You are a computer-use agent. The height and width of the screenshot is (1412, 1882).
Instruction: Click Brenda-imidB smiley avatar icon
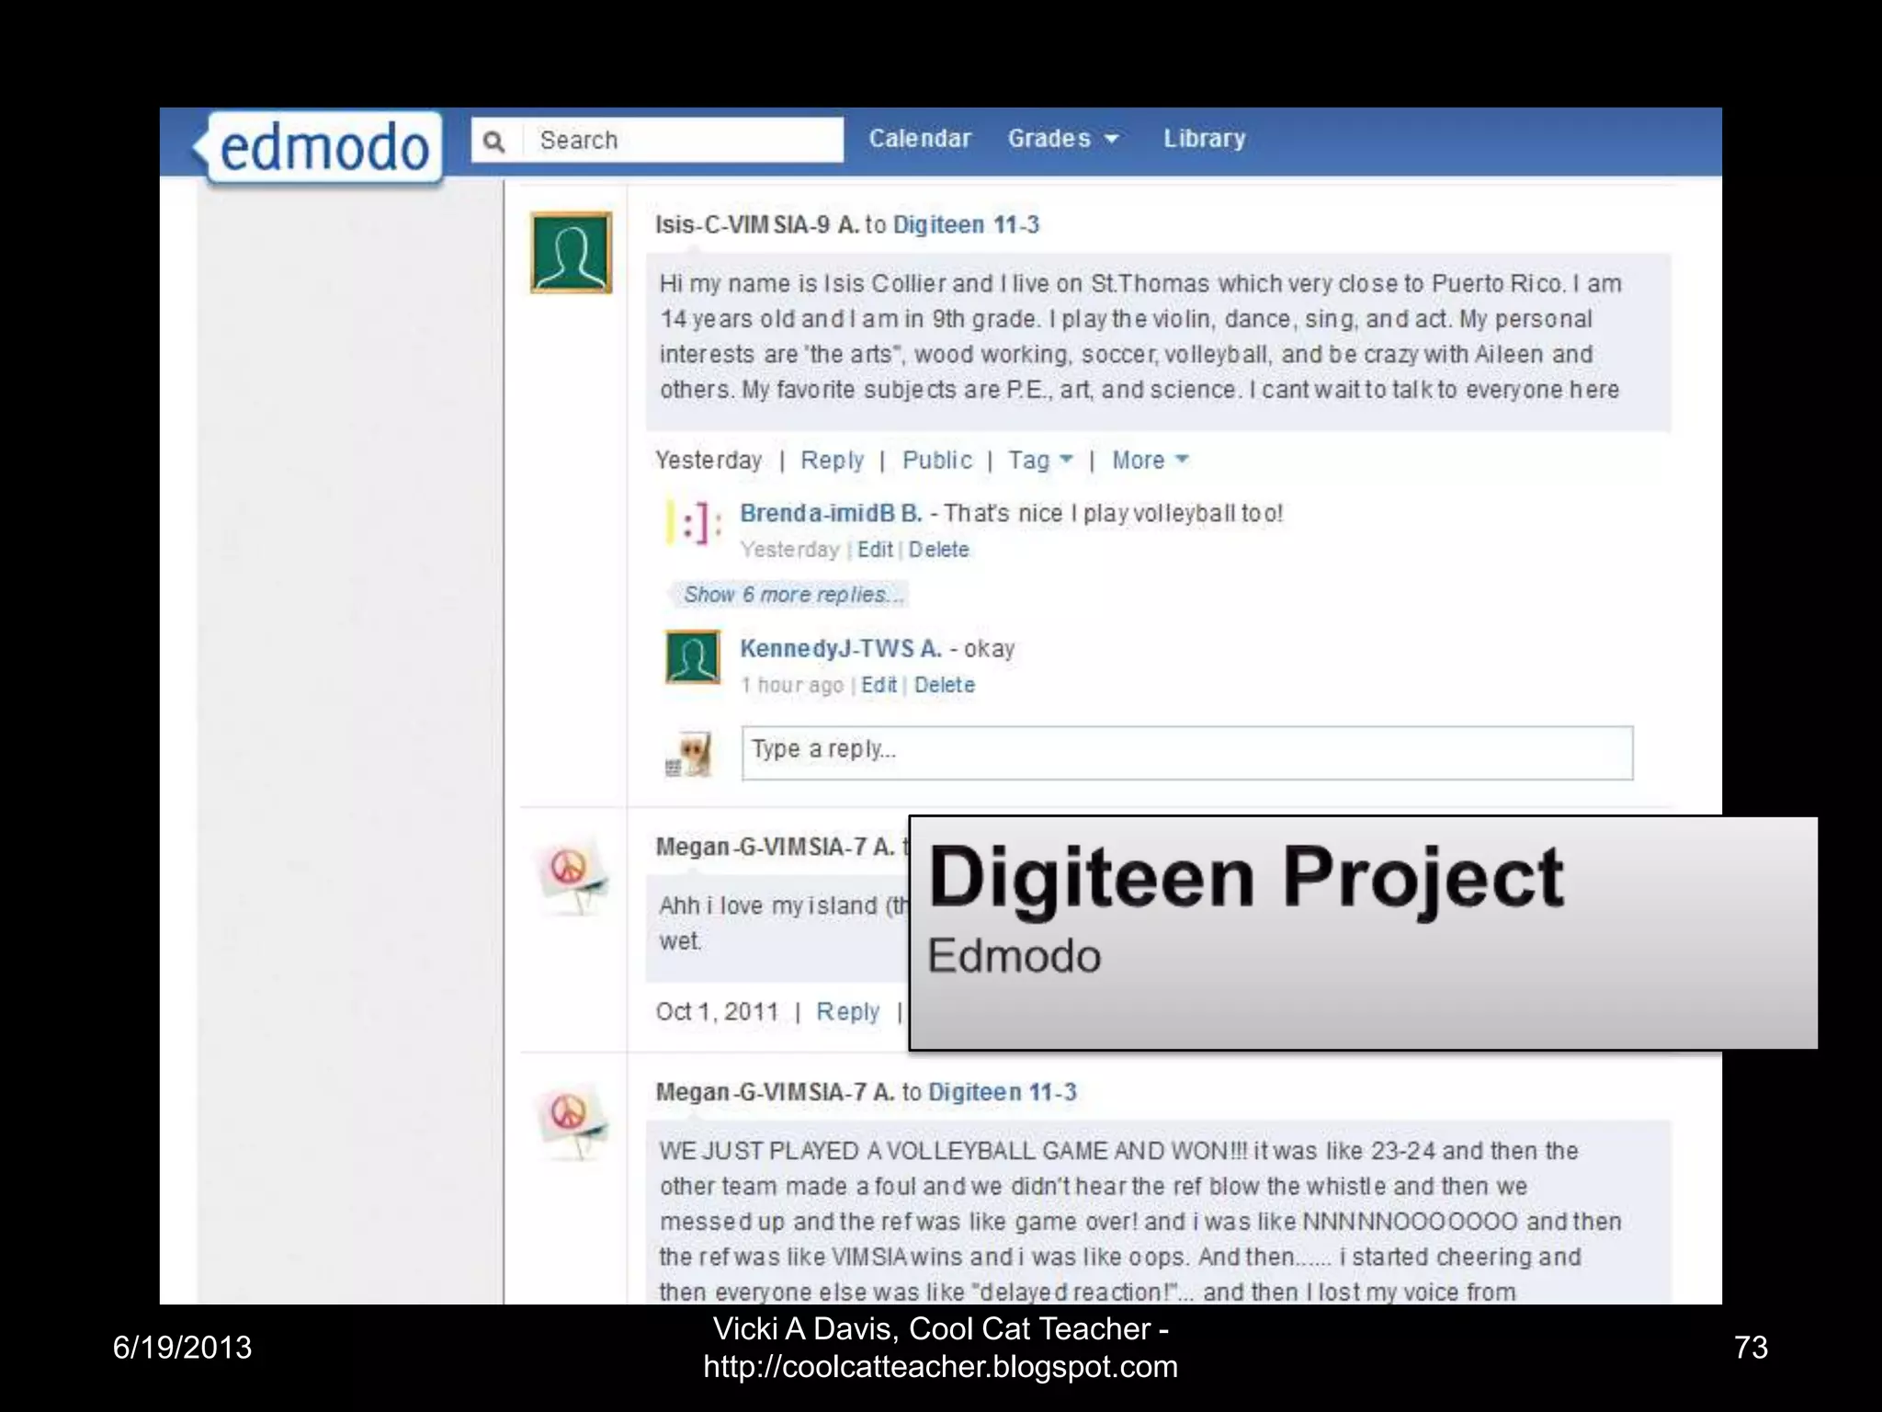pos(695,522)
